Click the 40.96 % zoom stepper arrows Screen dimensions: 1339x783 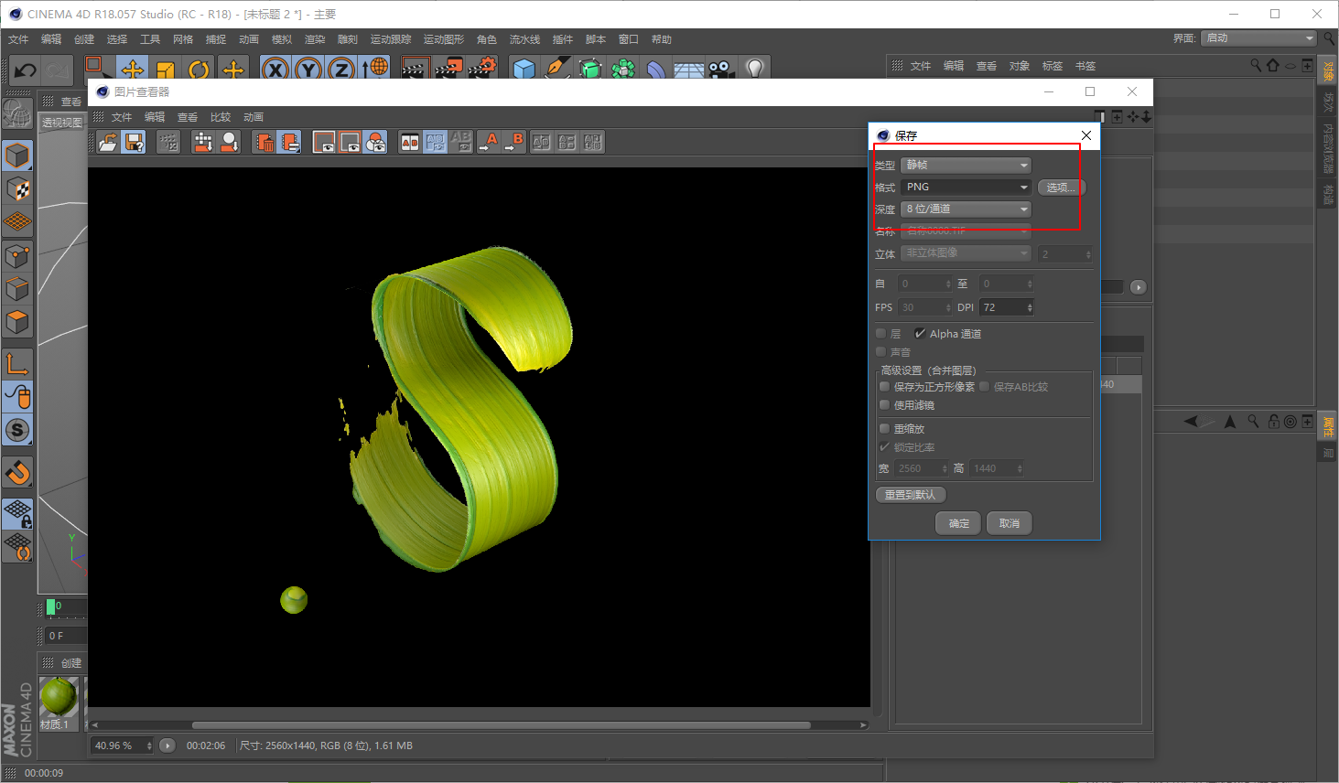click(x=149, y=745)
